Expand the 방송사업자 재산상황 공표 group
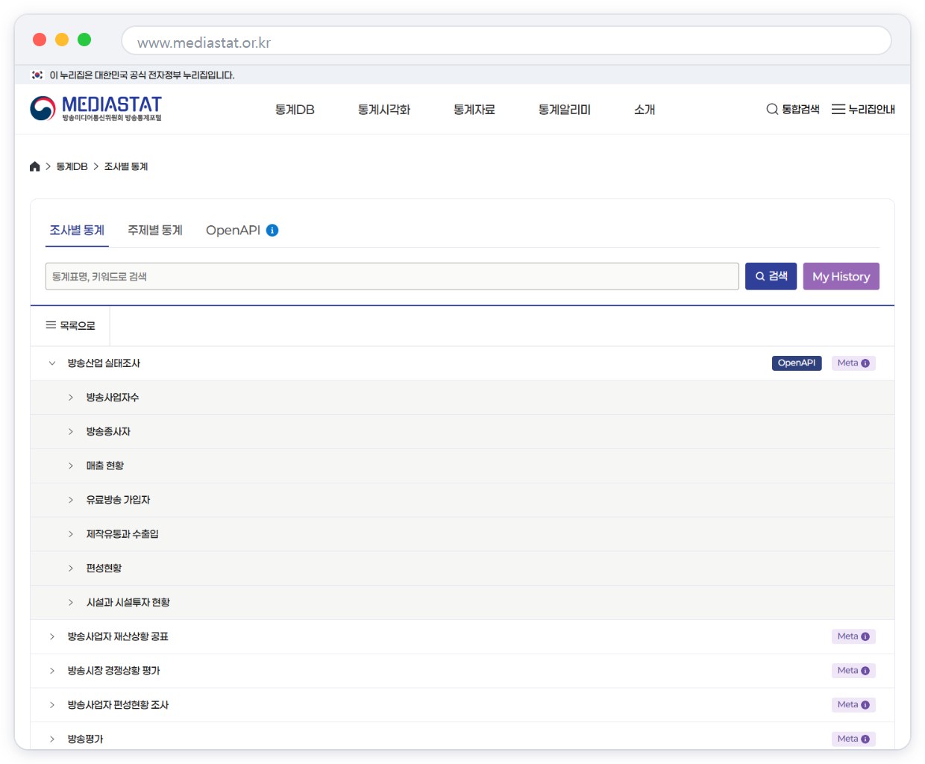Screen dimensions: 925x764 coord(52,637)
